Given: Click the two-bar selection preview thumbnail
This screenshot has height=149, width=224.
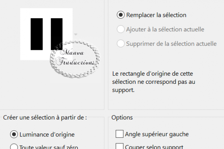Looking at the screenshot, I should pos(46,34).
